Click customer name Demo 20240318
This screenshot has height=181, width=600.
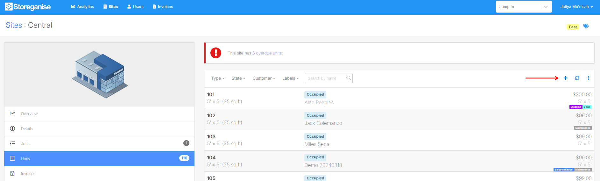click(x=323, y=165)
